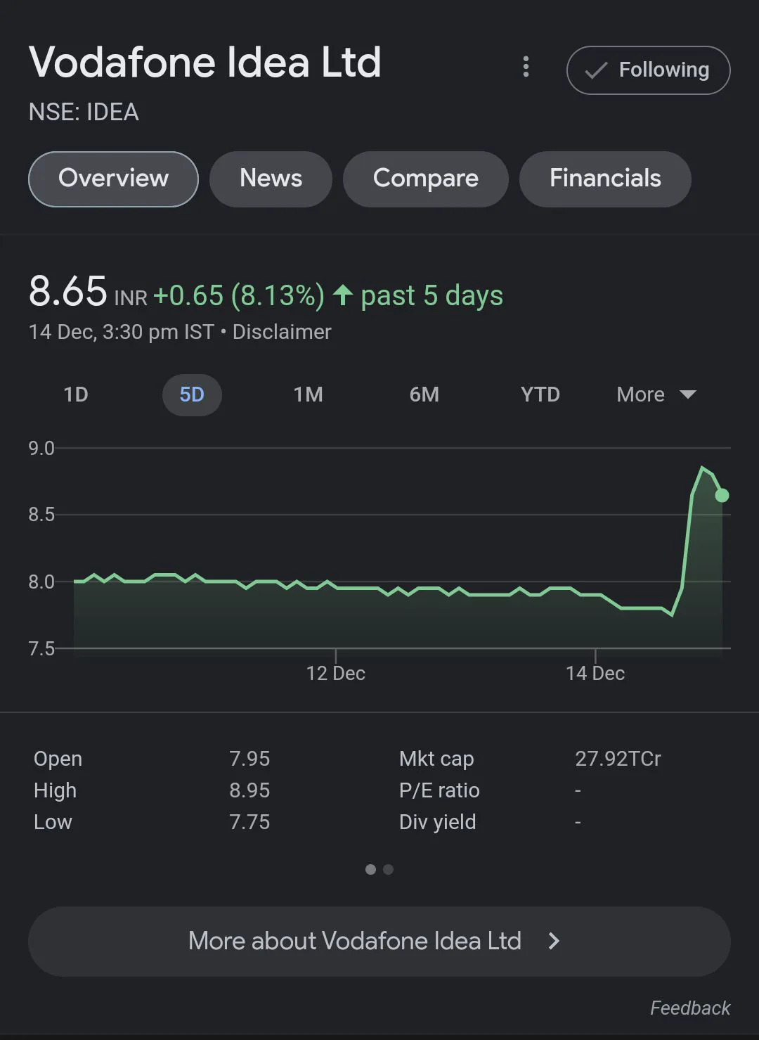Click the 8.65 current price
The image size is (759, 1040).
click(67, 291)
